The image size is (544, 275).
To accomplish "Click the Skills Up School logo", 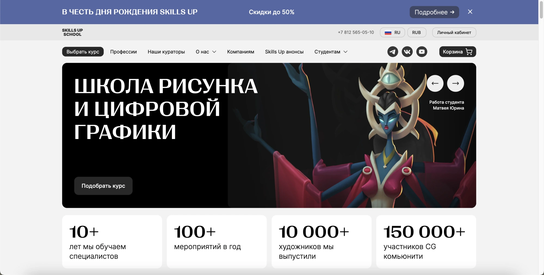I will 72,32.
